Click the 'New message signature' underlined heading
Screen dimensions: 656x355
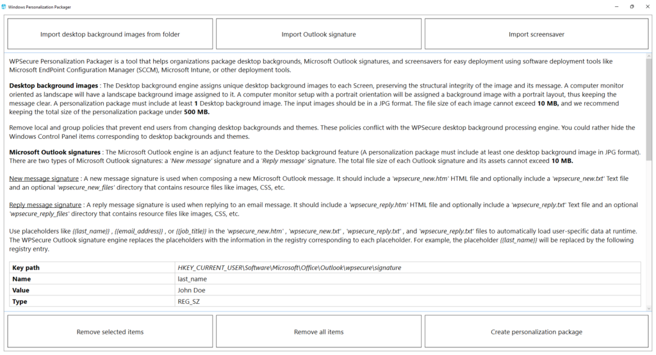44,178
